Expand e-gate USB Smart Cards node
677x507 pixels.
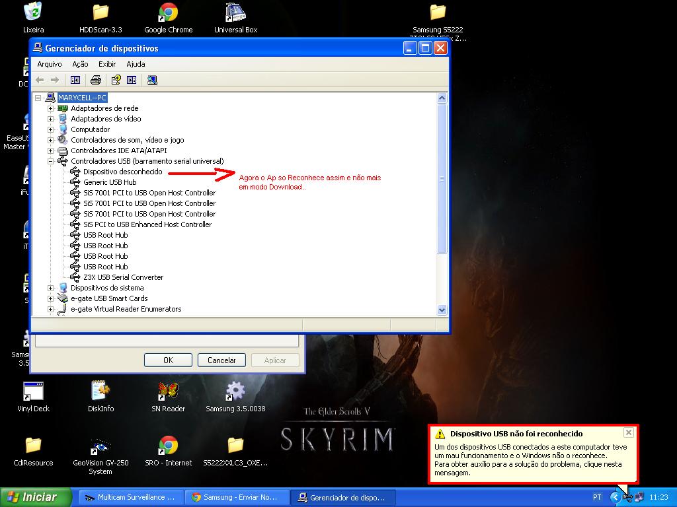(x=50, y=299)
